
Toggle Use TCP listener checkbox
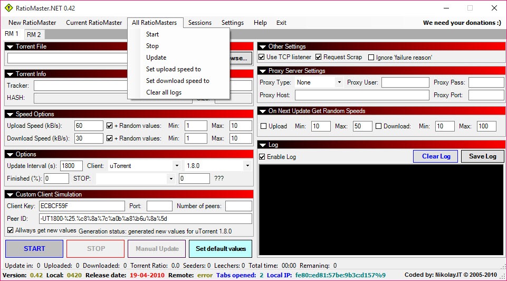tap(262, 57)
